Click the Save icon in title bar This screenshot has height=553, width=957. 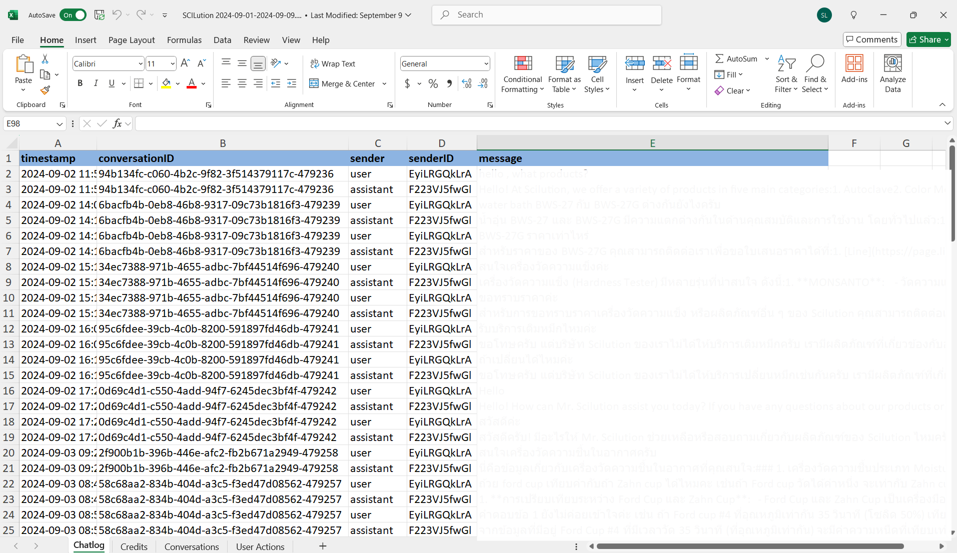point(100,15)
